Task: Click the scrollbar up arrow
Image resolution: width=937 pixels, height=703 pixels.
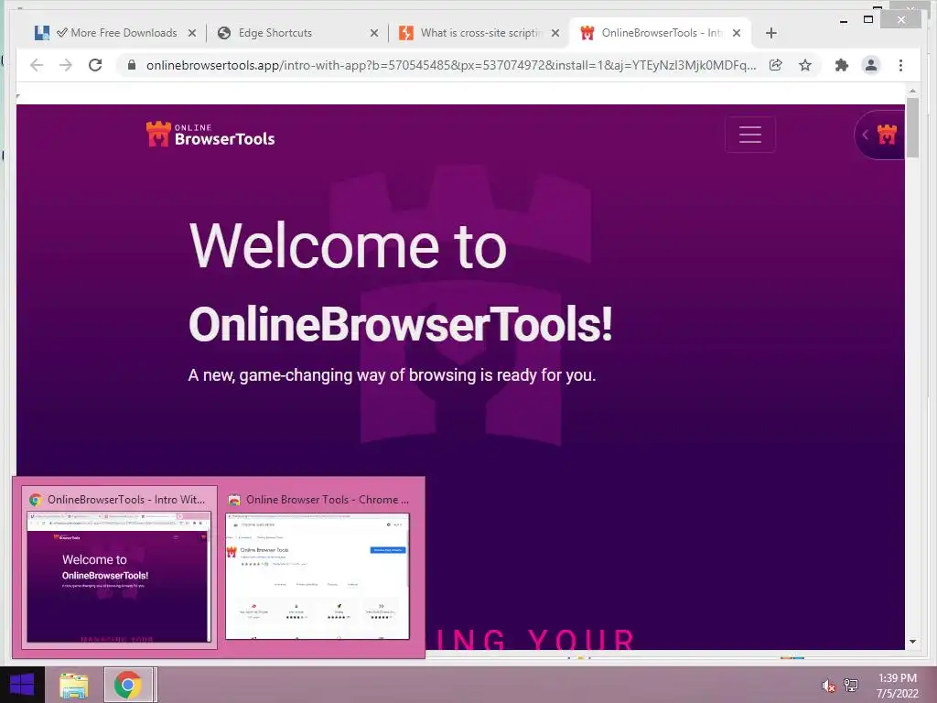Action: point(912,91)
